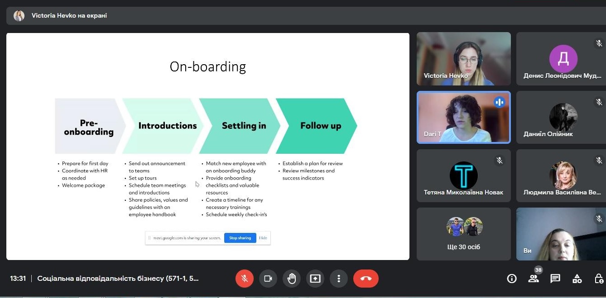
Task: Expand the 'Ще 30 осіб' participants tile
Action: pyautogui.click(x=463, y=234)
